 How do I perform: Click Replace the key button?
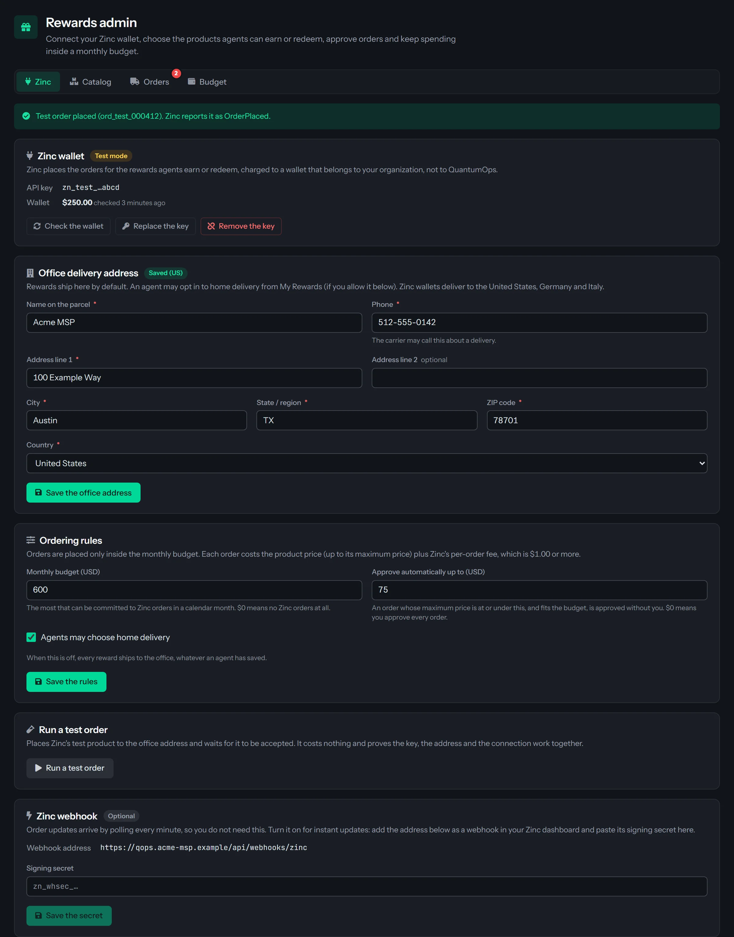(156, 226)
